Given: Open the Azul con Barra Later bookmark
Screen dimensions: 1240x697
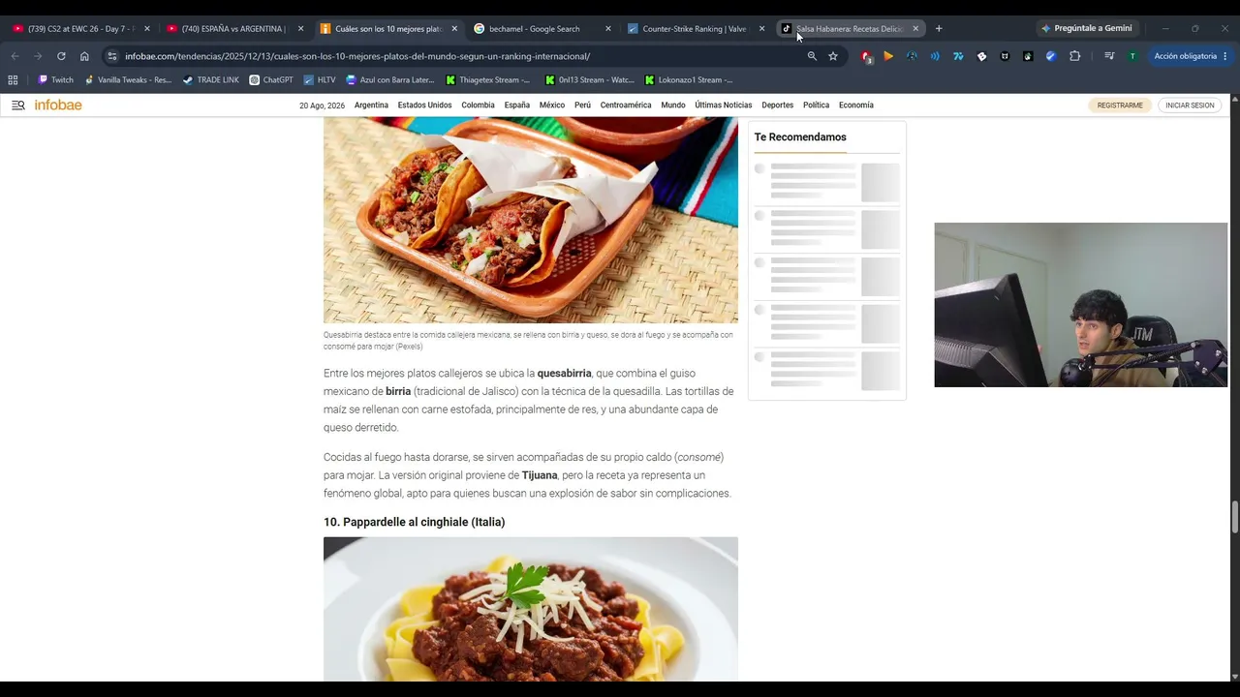Looking at the screenshot, I should point(390,79).
